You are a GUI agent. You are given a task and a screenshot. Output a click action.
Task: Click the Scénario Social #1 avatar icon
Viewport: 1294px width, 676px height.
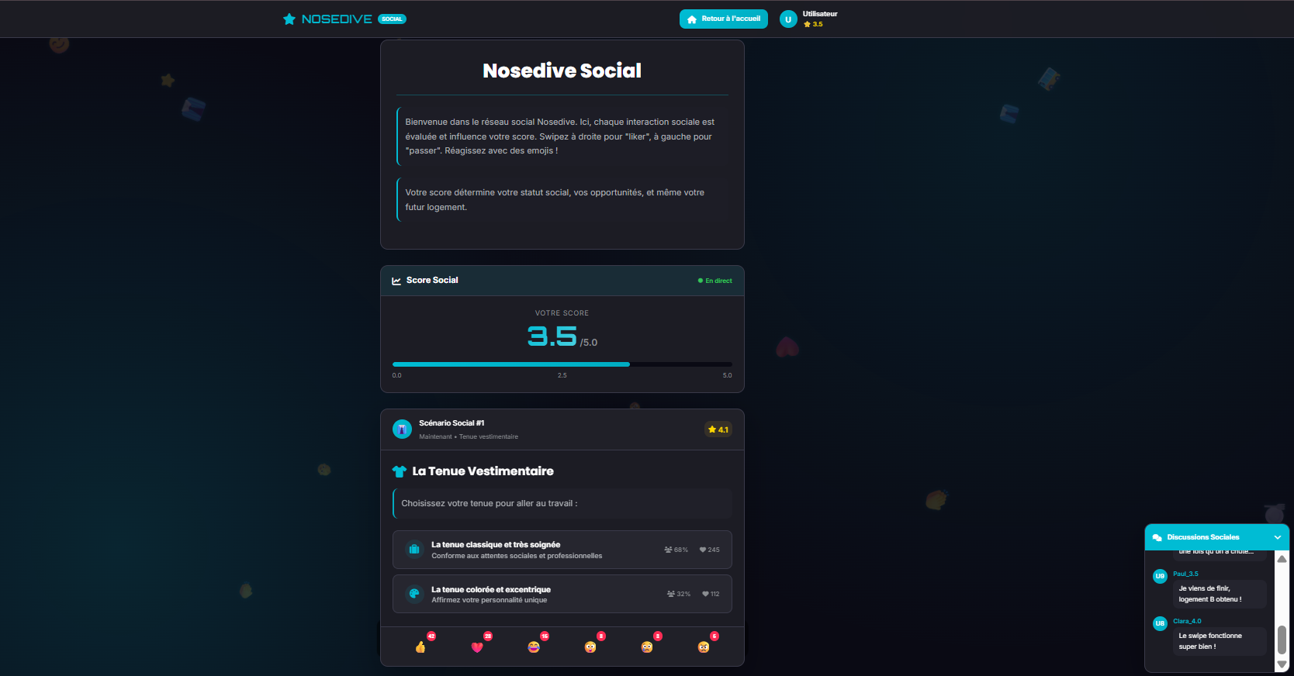coord(402,429)
